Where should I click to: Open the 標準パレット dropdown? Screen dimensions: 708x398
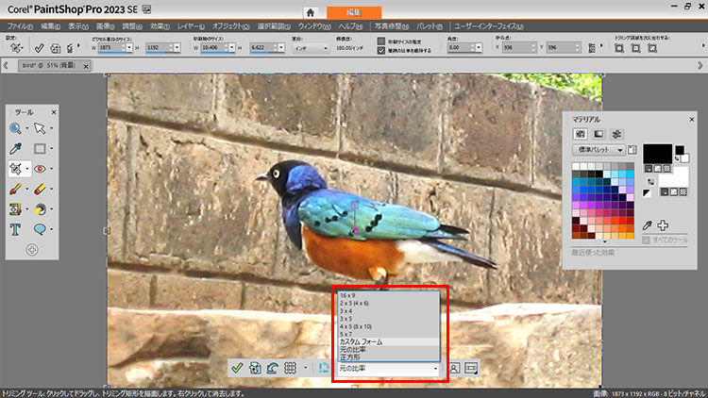599,150
